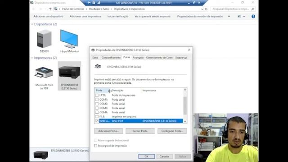The width and height of the screenshot is (288, 162).
Task: Click the port list vertical scrollbar thumb
Action: tap(185, 105)
